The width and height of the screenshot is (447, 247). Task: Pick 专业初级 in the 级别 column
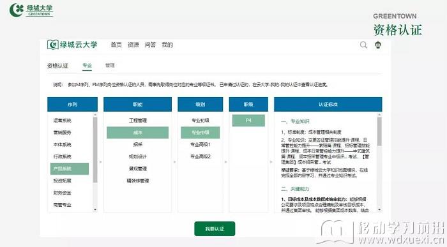(x=201, y=121)
